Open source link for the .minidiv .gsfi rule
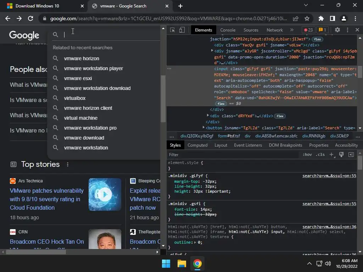 point(329,204)
